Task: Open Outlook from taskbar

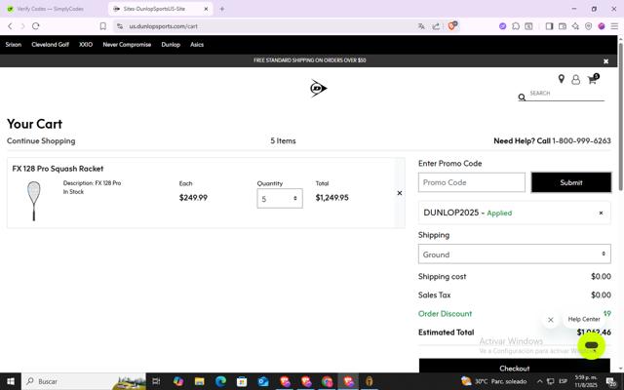Action: [x=263, y=381]
